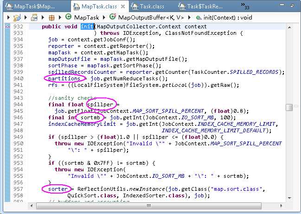The image size is (301, 214).
Task: Click "map.sort.class" string on line 957
Action: pyautogui.click(x=237, y=189)
